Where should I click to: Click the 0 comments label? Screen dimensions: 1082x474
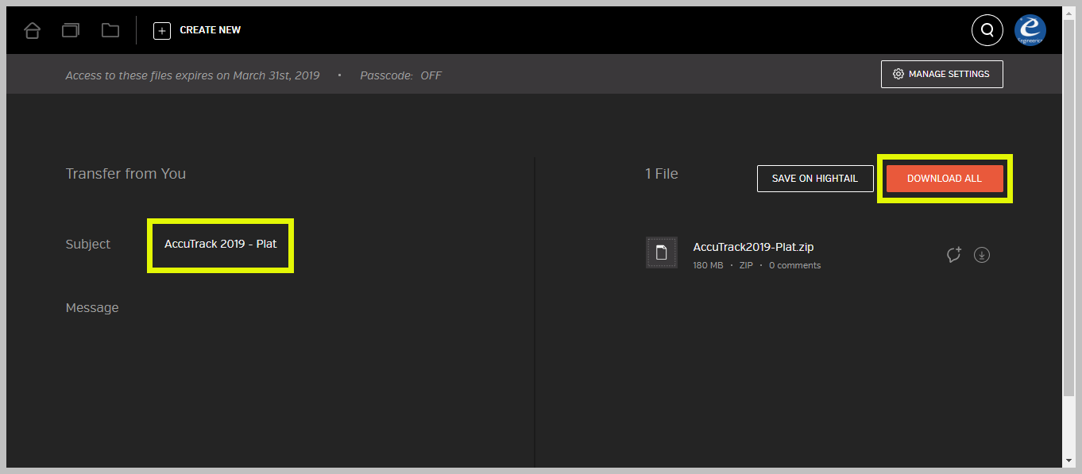(794, 265)
